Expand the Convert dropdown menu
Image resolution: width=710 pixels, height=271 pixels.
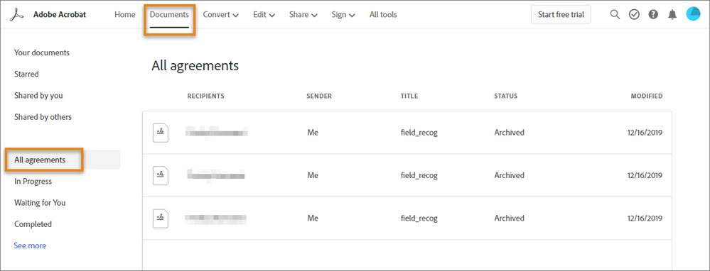220,14
